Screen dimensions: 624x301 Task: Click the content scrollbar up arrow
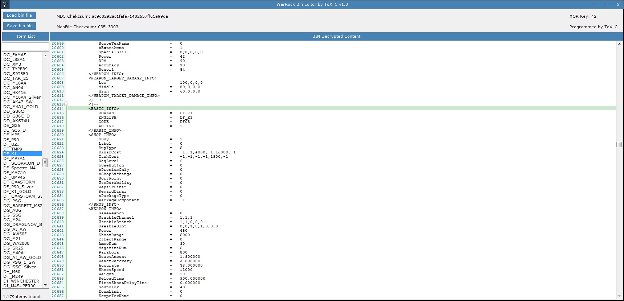point(619,44)
